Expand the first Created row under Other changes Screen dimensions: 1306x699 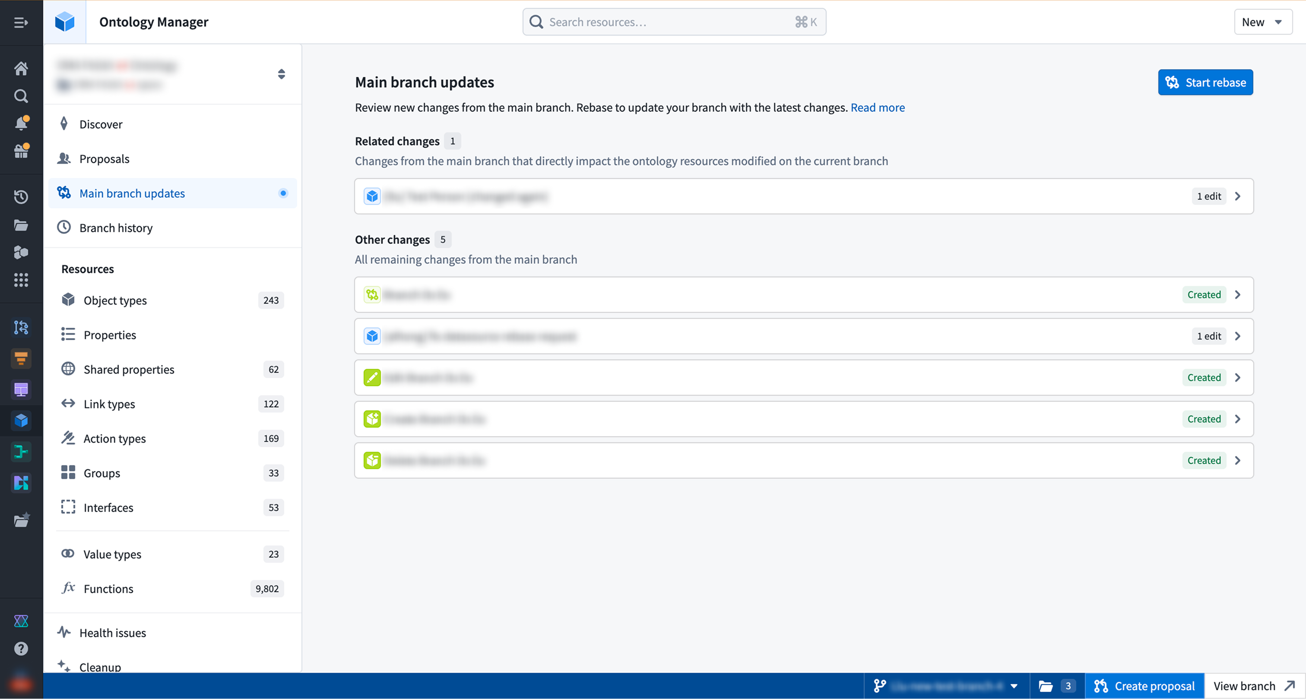click(804, 294)
